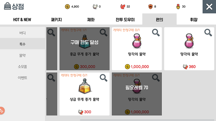Select the 버디 sidebar category

[x=22, y=33]
